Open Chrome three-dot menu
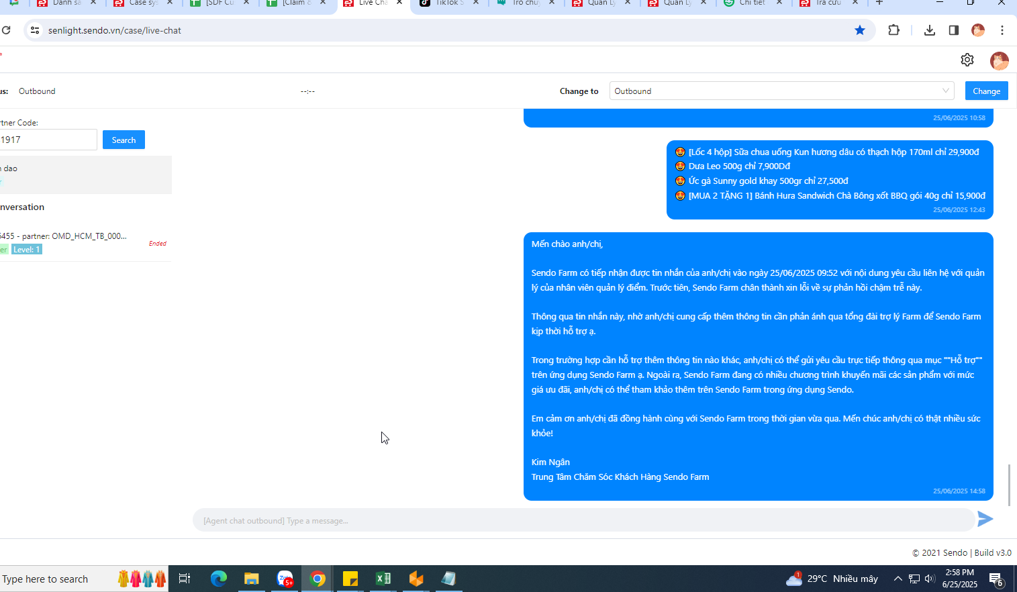The width and height of the screenshot is (1017, 592). (x=1002, y=30)
